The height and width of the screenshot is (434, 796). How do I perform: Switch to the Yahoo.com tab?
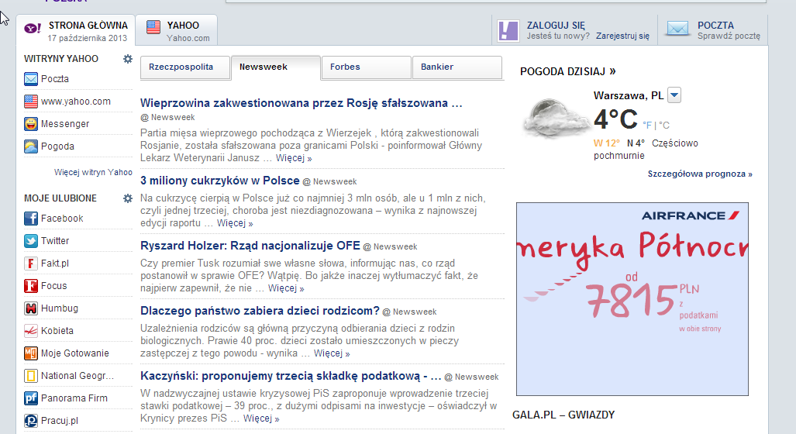tap(177, 30)
